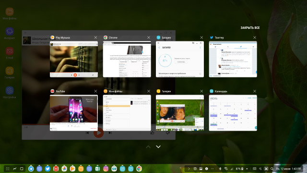Close the Календарь recent app card
Viewport: 307px width, 173px height.
(255, 91)
